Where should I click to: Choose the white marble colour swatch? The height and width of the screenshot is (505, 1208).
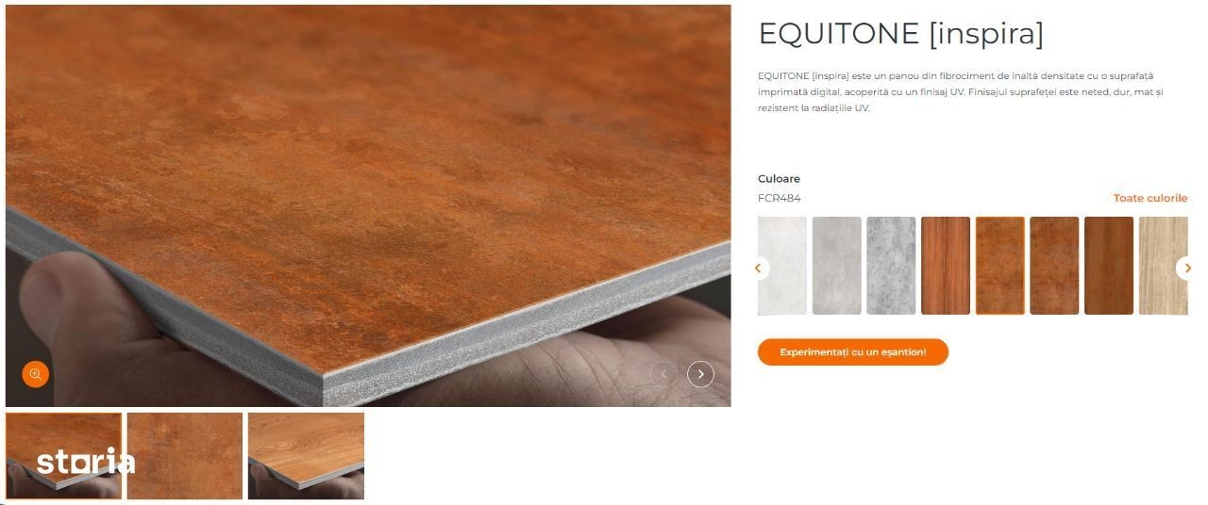click(782, 266)
